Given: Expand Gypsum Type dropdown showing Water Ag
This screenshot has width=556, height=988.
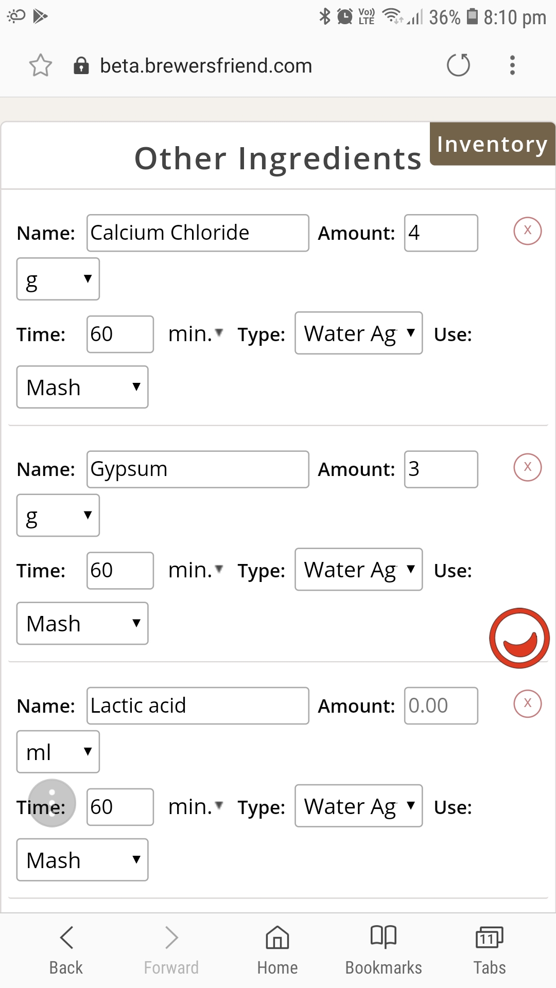Looking at the screenshot, I should point(359,569).
